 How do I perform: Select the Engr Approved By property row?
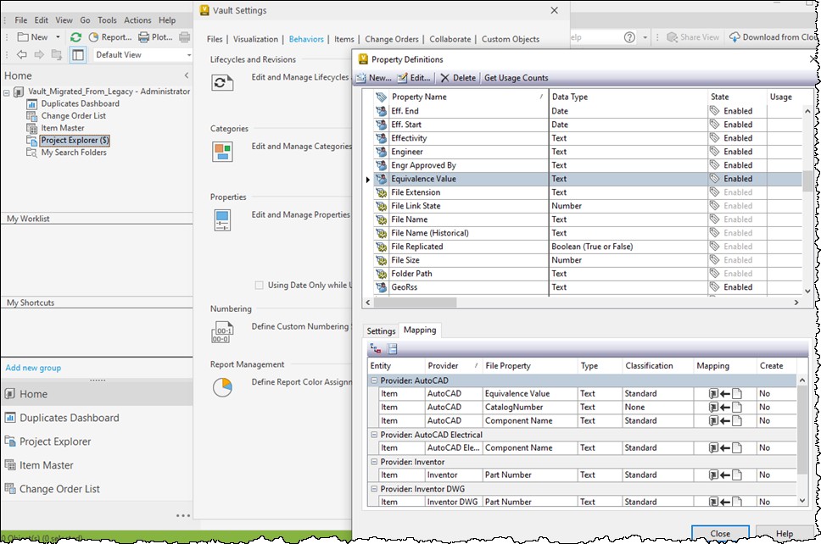click(588, 165)
